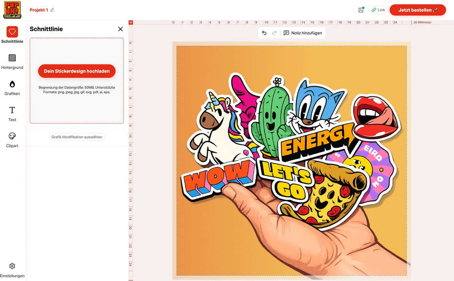Click the Pop On logo
454x281 pixels.
pos(12,10)
